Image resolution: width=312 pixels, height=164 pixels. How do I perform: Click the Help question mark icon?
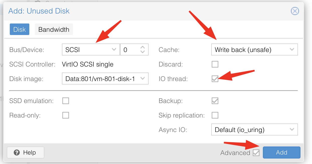17,152
